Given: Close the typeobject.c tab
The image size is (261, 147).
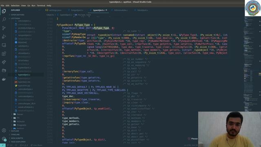Looking at the screenshot, I should [x=106, y=10].
